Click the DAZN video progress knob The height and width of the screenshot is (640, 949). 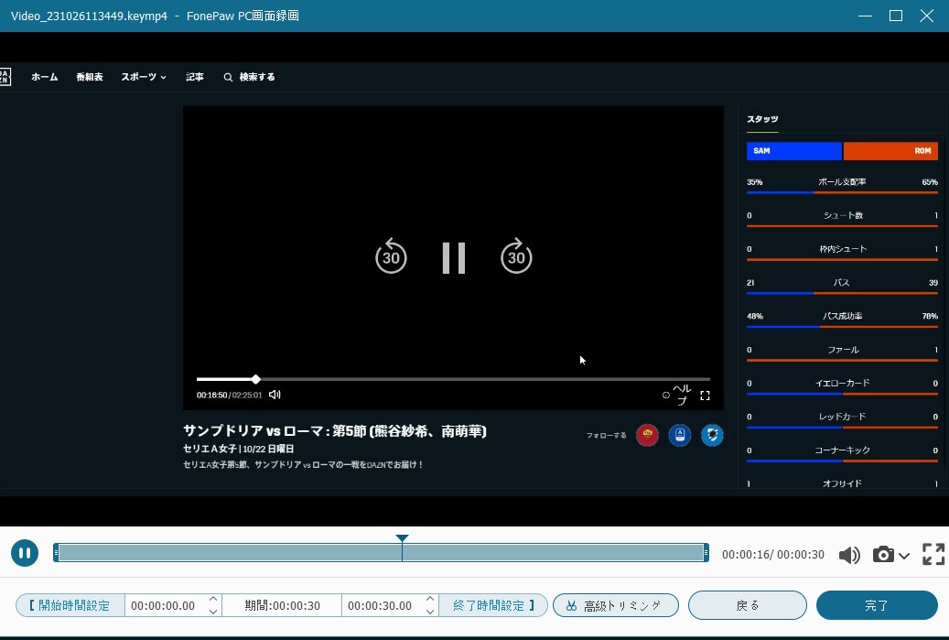256,379
